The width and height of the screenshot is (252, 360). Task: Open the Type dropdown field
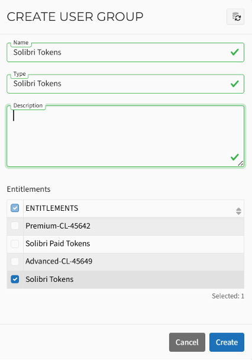pos(125,84)
